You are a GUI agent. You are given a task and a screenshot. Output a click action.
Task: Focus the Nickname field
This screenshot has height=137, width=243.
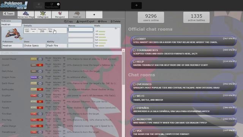[11, 24]
